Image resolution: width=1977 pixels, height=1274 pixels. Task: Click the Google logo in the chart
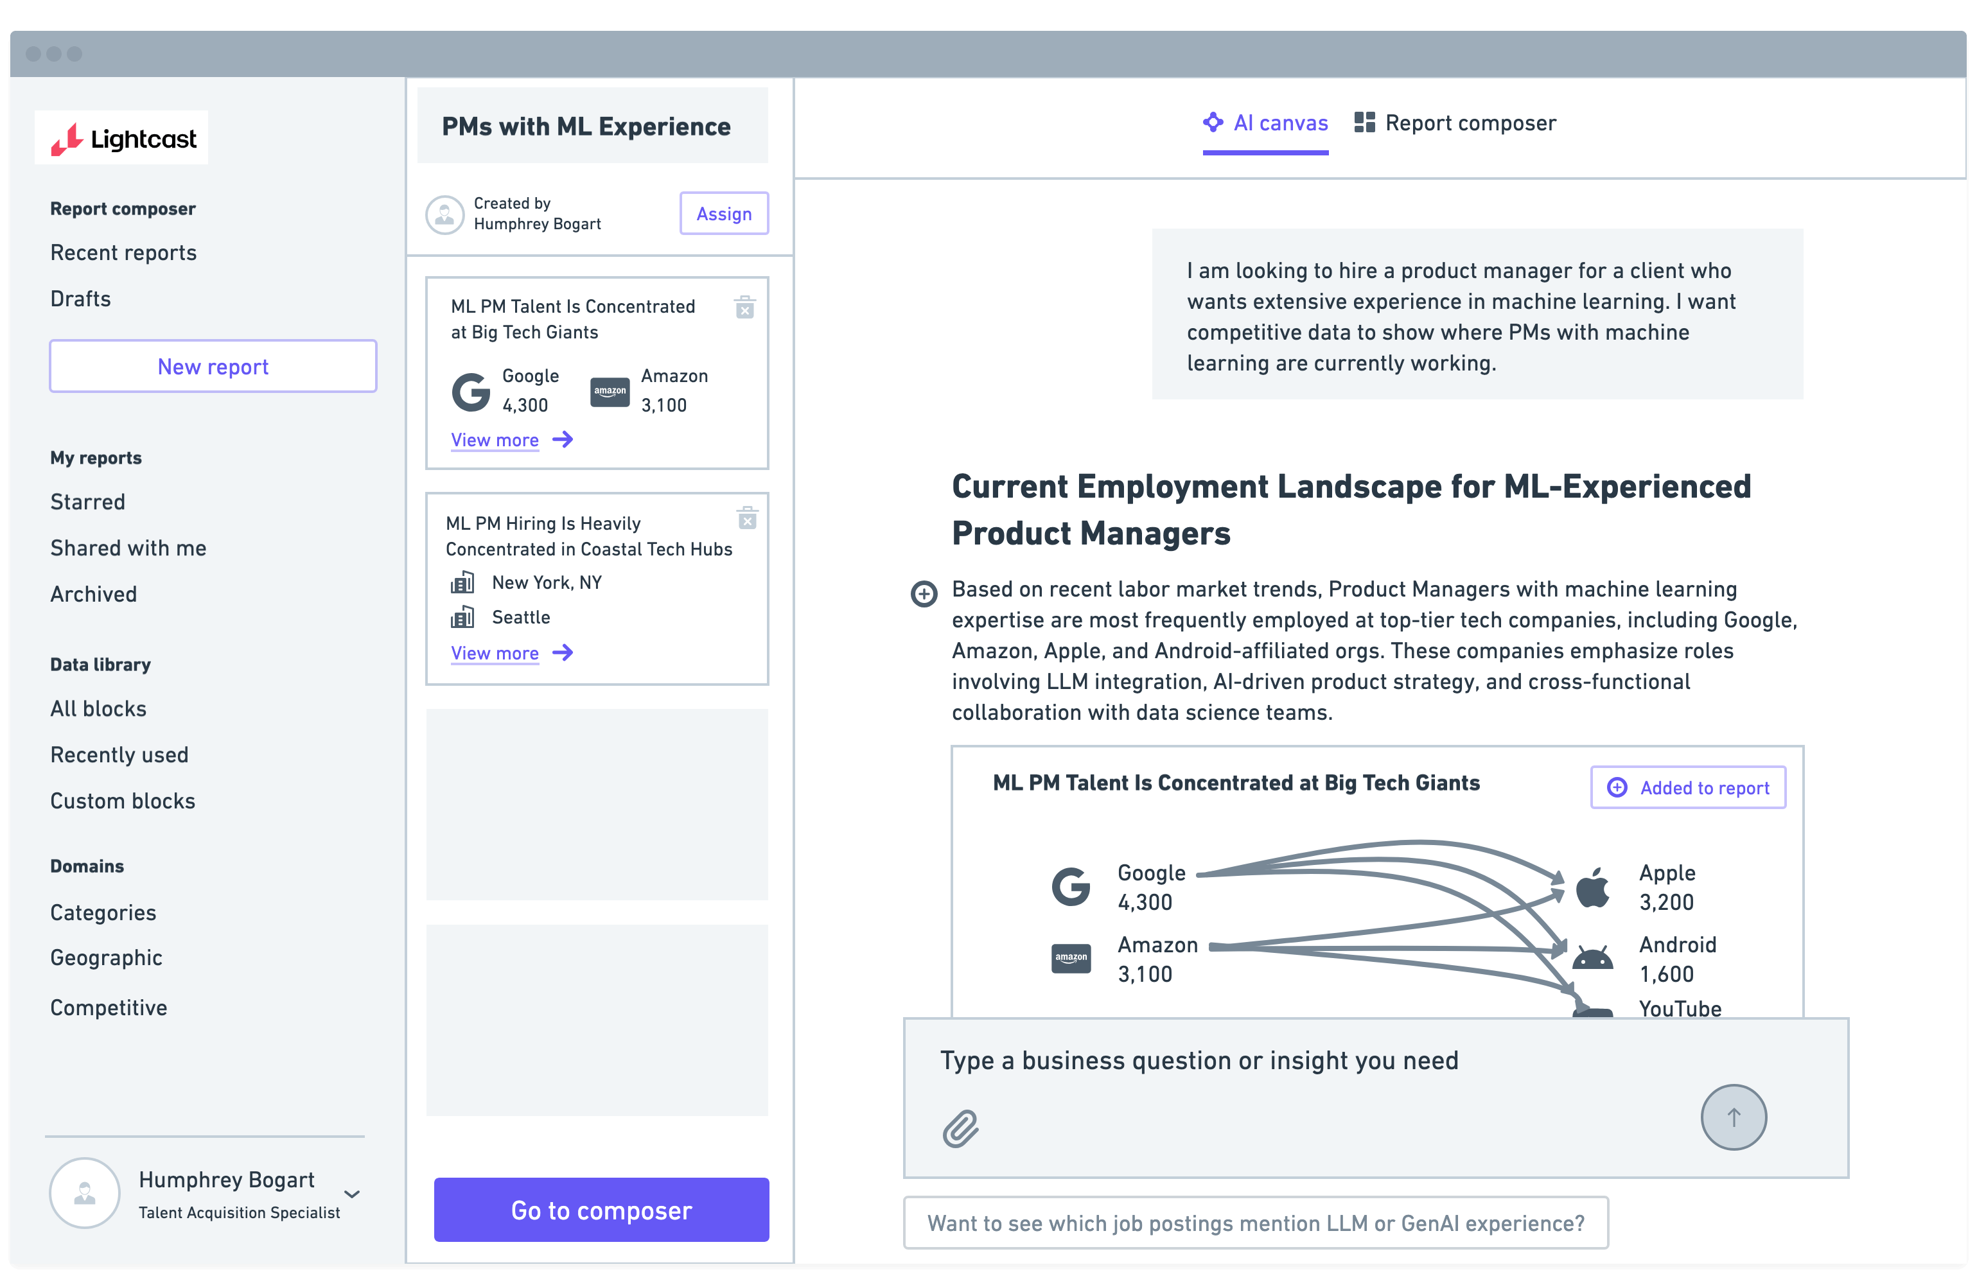tap(1071, 887)
